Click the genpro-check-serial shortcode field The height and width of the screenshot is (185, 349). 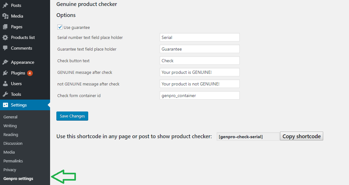point(248,137)
